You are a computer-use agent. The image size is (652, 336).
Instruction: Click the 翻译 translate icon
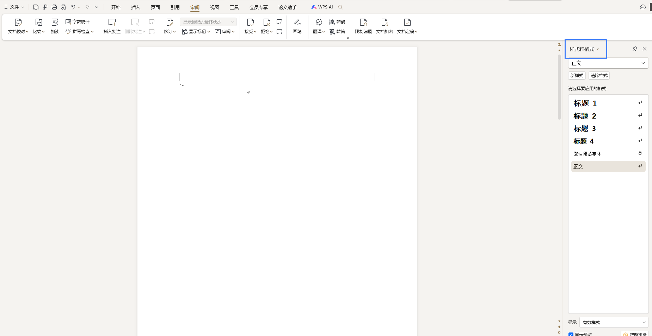(x=319, y=23)
